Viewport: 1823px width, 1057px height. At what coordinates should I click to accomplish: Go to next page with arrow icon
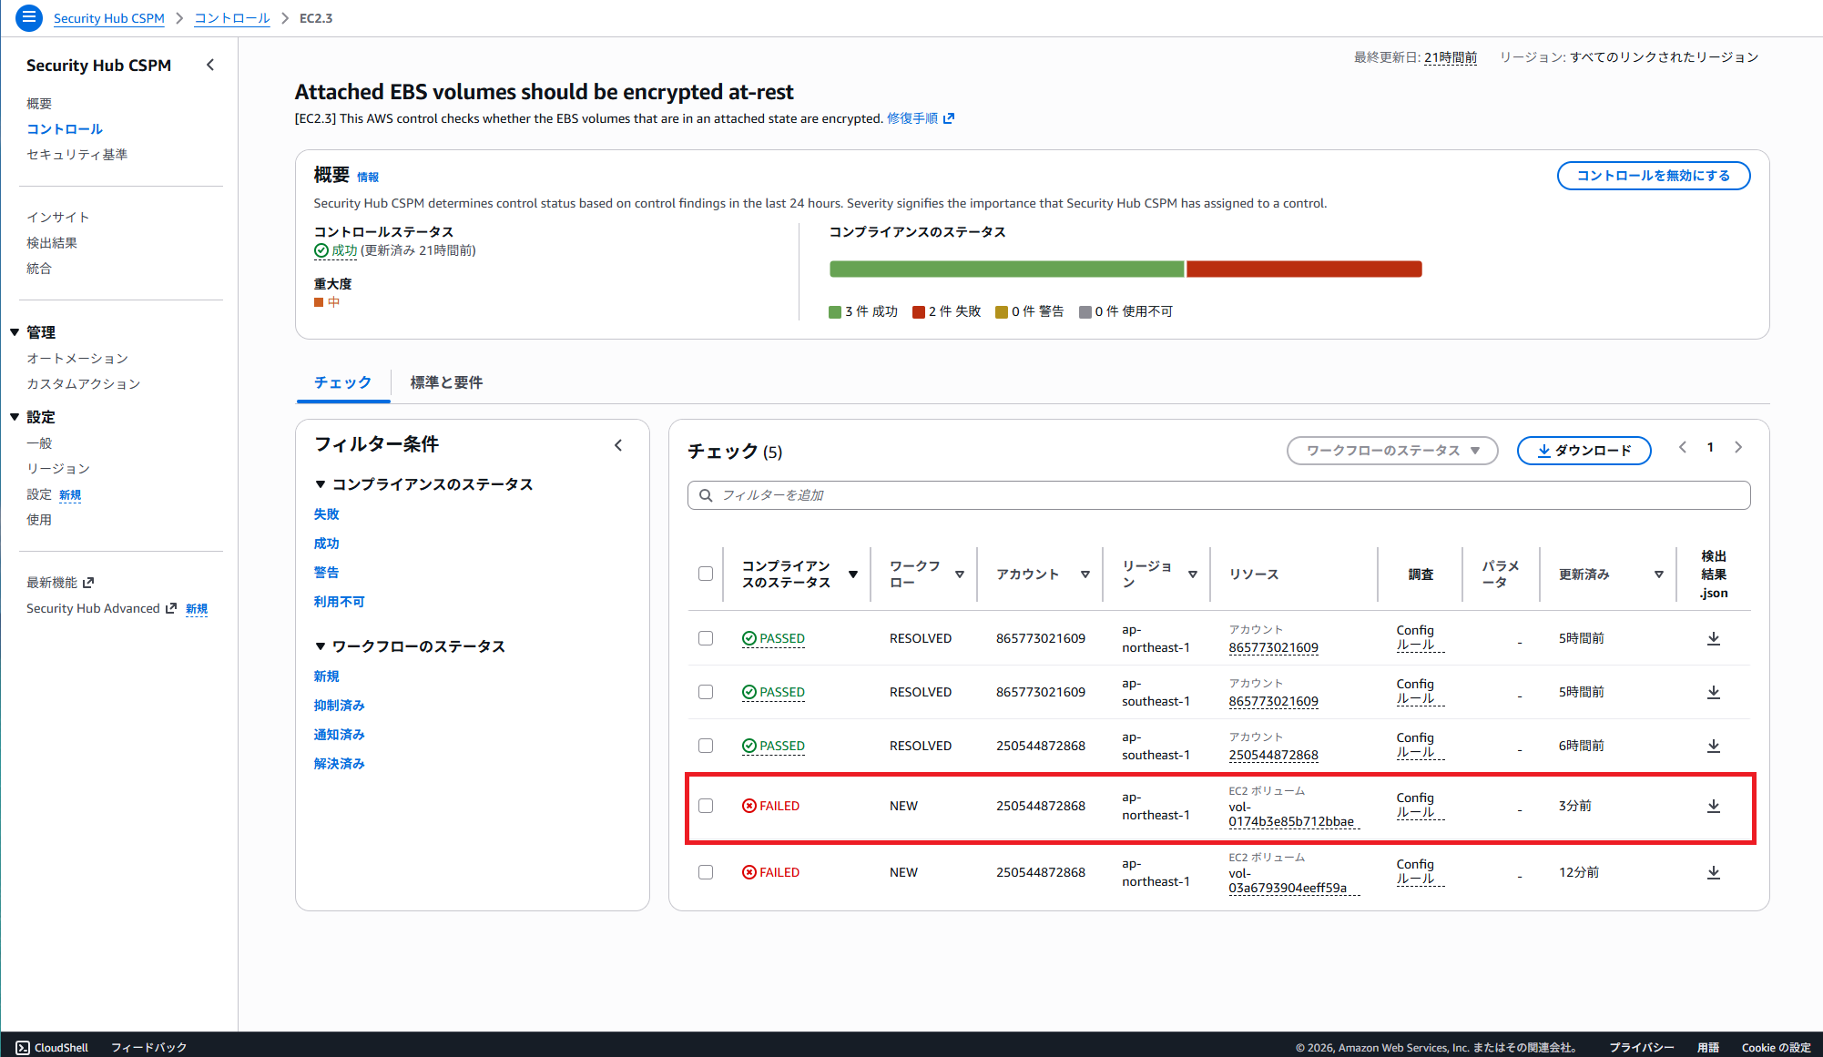[1738, 447]
